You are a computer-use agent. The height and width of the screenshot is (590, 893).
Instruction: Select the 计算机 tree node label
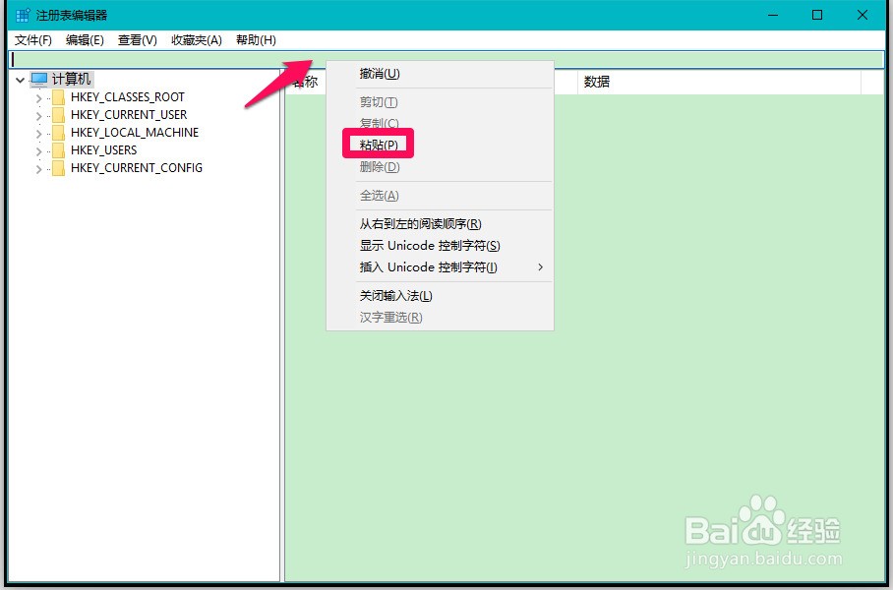[71, 79]
